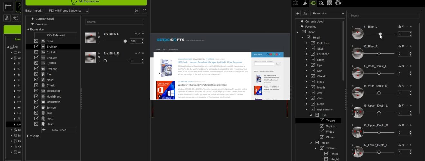Screen dimensions: 425x161
Task: Click the Eye_Blink_R favorite heart icon
Action: (x=99, y=57)
